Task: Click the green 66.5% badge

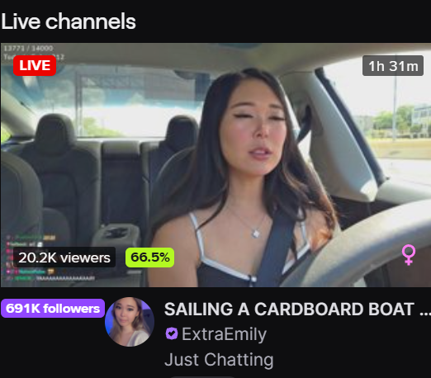Action: tap(149, 258)
